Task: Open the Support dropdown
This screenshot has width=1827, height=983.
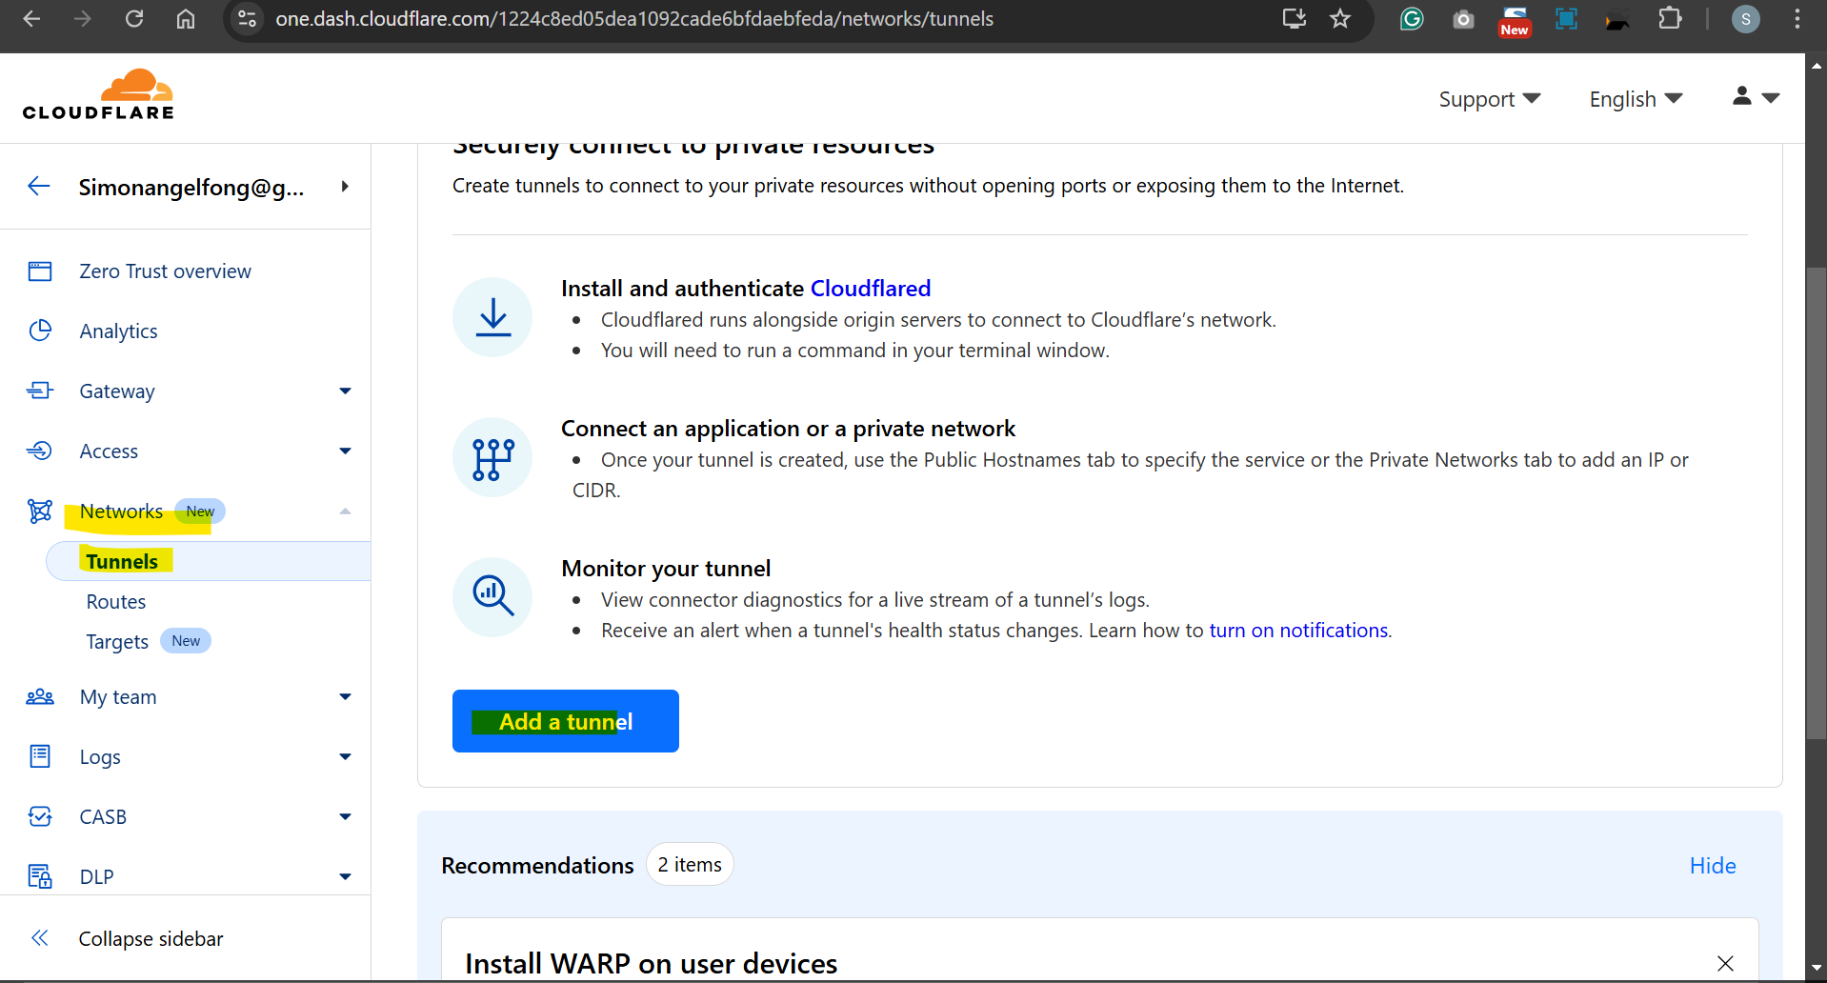Action: (1490, 99)
